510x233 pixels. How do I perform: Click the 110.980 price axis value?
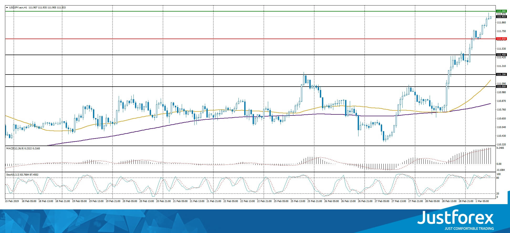[502, 92]
